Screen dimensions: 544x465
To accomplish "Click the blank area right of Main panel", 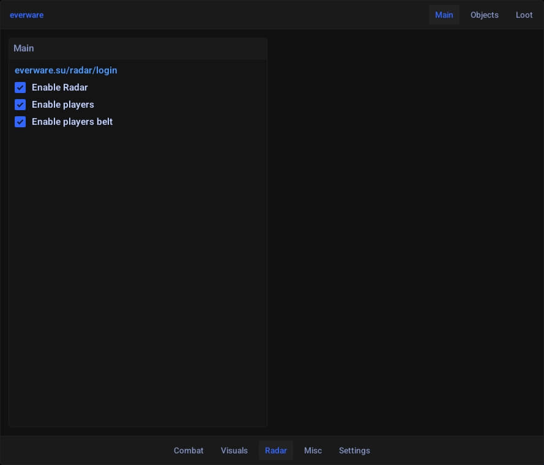I will point(404,232).
